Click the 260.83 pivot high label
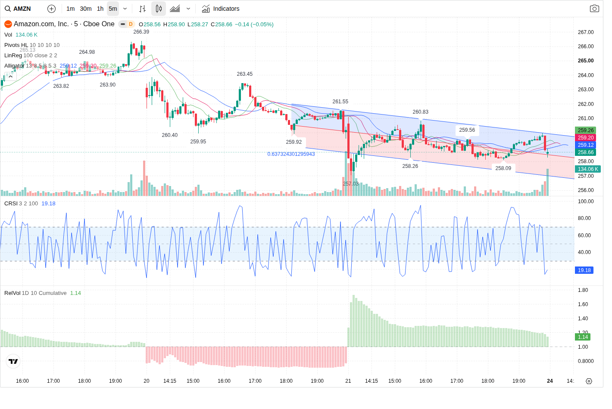The height and width of the screenshot is (409, 612). (421, 112)
